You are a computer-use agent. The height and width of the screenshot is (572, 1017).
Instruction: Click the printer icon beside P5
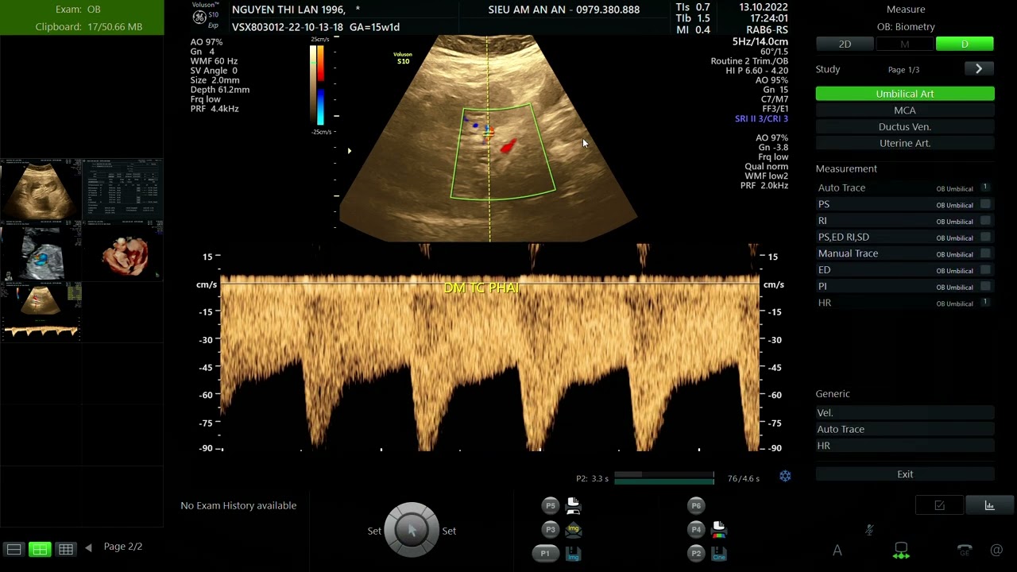coord(573,505)
